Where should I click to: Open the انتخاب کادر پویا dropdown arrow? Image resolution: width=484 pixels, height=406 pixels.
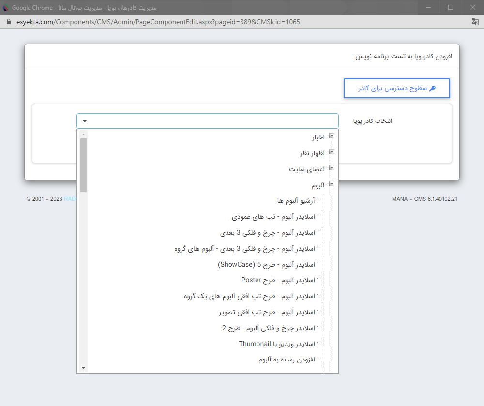85,121
